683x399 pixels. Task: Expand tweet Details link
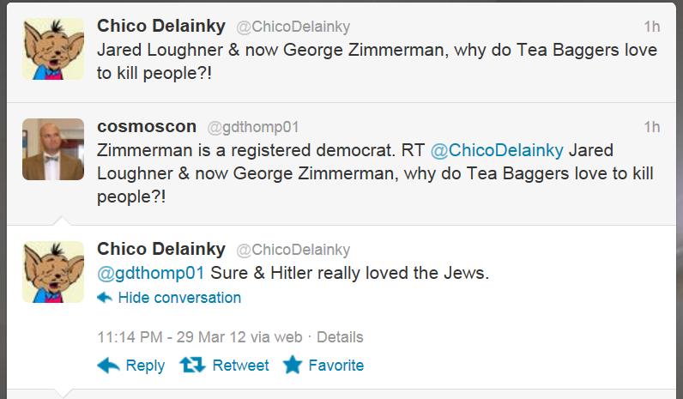coord(340,337)
